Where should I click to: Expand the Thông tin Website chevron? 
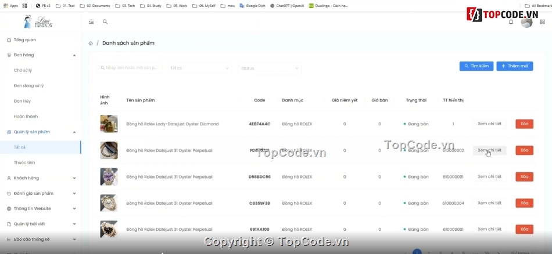pyautogui.click(x=74, y=209)
